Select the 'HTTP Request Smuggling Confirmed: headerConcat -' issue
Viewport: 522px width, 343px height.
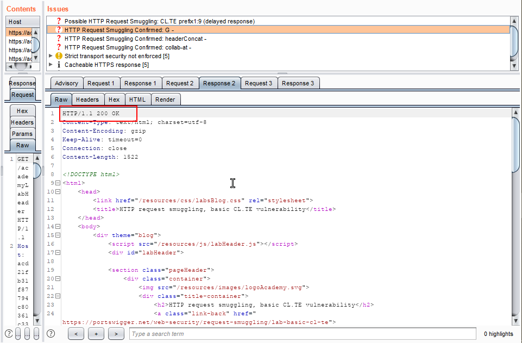[x=135, y=39]
